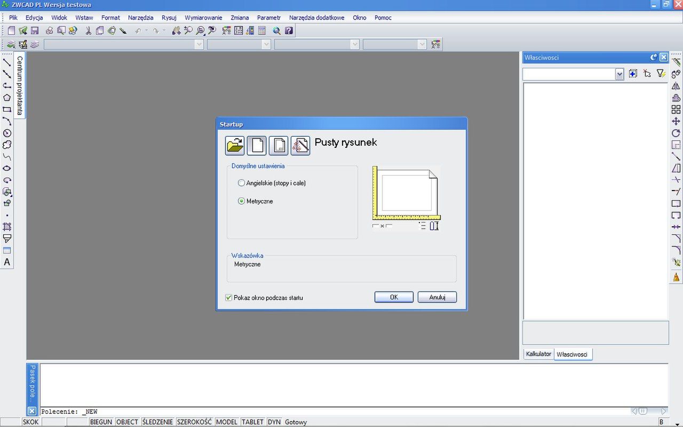
Task: Select the Table tool in left toolbar
Action: 7,250
